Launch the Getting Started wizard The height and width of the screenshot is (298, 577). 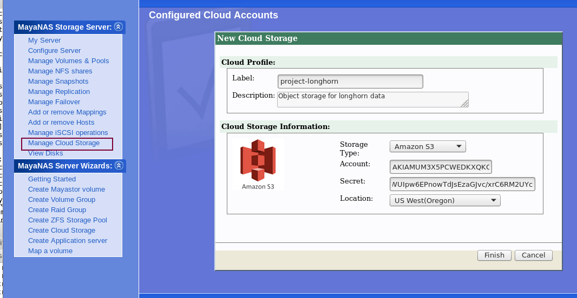point(52,179)
